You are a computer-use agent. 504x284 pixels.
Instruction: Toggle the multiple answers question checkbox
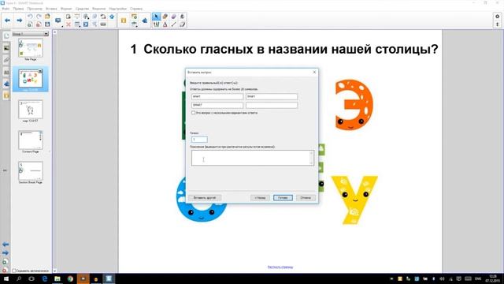(x=193, y=113)
